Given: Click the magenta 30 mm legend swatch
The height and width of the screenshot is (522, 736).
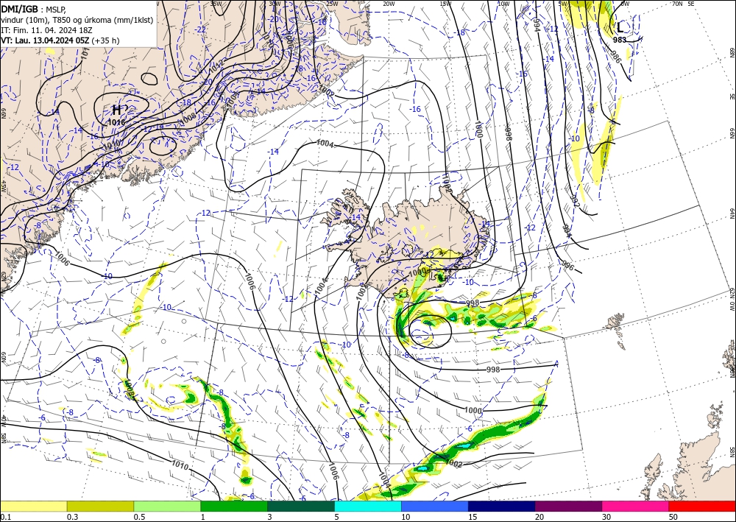Looking at the screenshot, I should pos(636,506).
